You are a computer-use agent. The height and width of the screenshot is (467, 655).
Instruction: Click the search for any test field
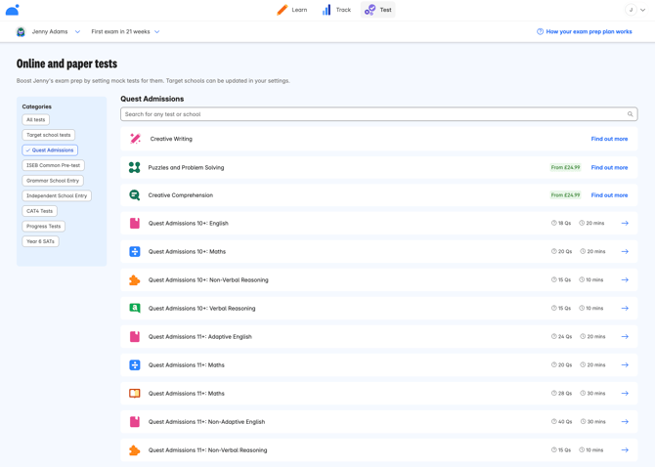[x=371, y=114]
